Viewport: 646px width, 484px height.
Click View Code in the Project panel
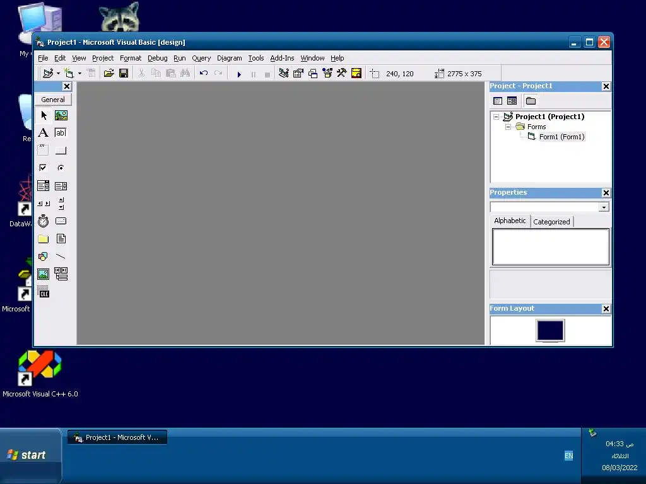click(498, 101)
